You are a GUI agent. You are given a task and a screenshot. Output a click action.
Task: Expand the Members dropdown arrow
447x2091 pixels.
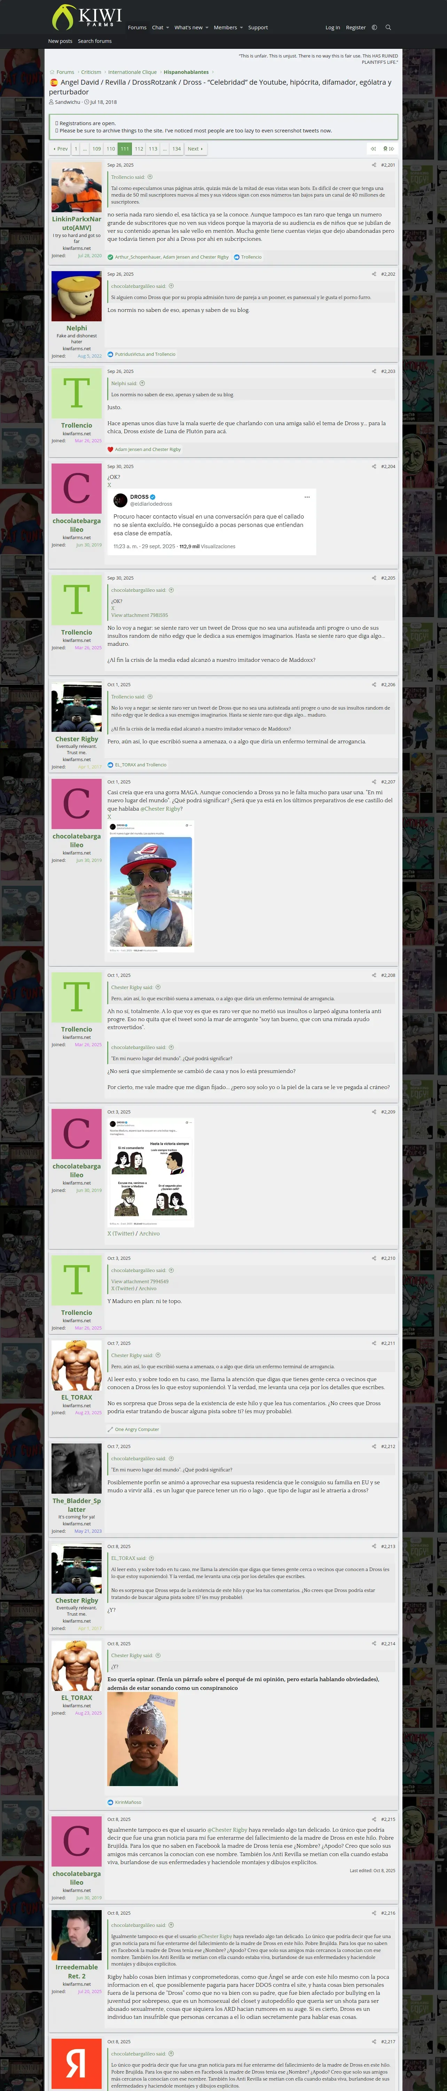241,28
